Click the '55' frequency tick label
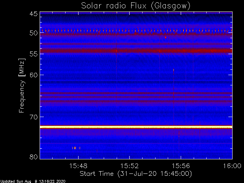 point(34,54)
